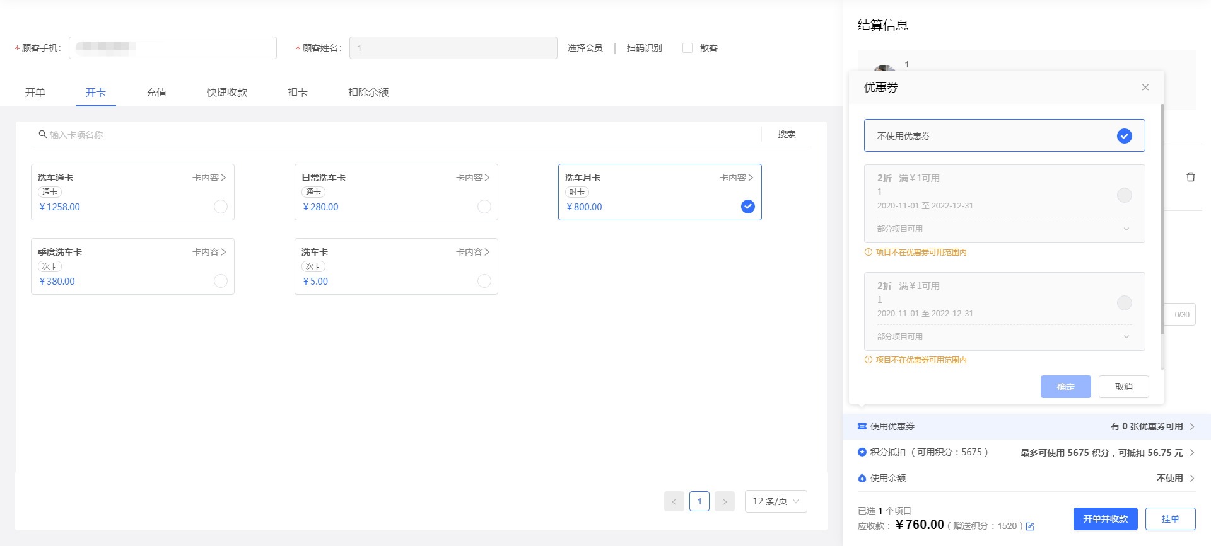Click the 搜索 button
The height and width of the screenshot is (546, 1211).
click(787, 134)
